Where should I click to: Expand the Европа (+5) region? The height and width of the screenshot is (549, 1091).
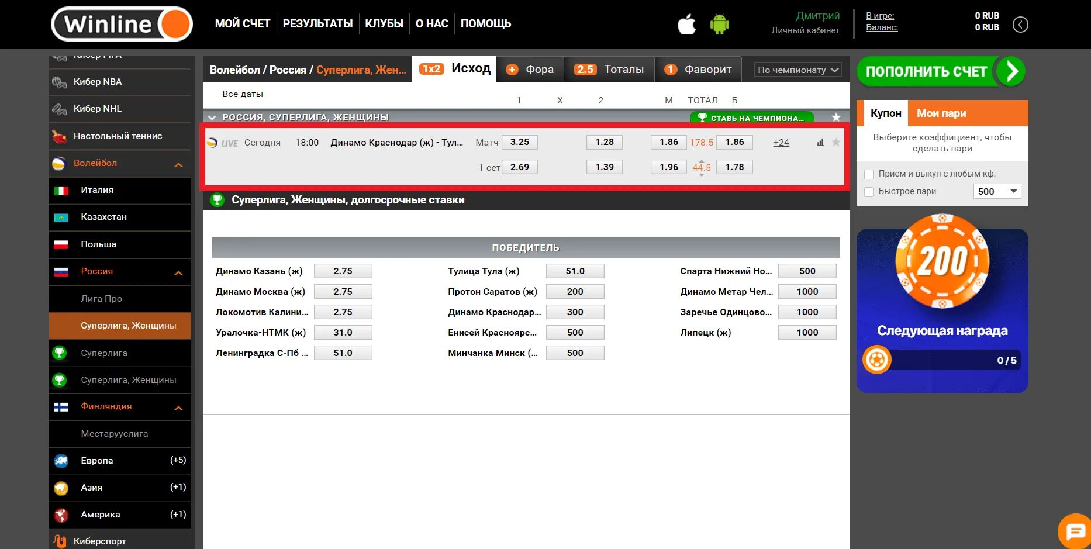[120, 461]
